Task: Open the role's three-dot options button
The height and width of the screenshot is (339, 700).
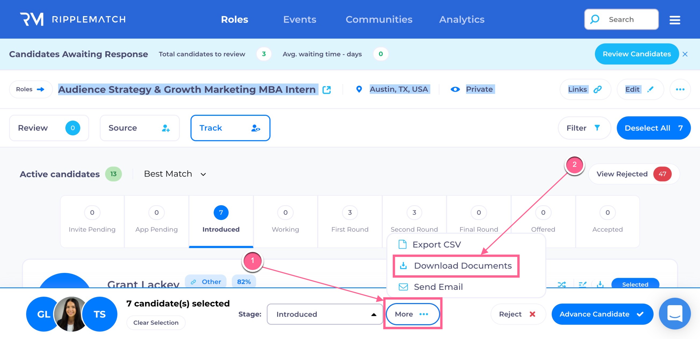Action: (x=680, y=89)
